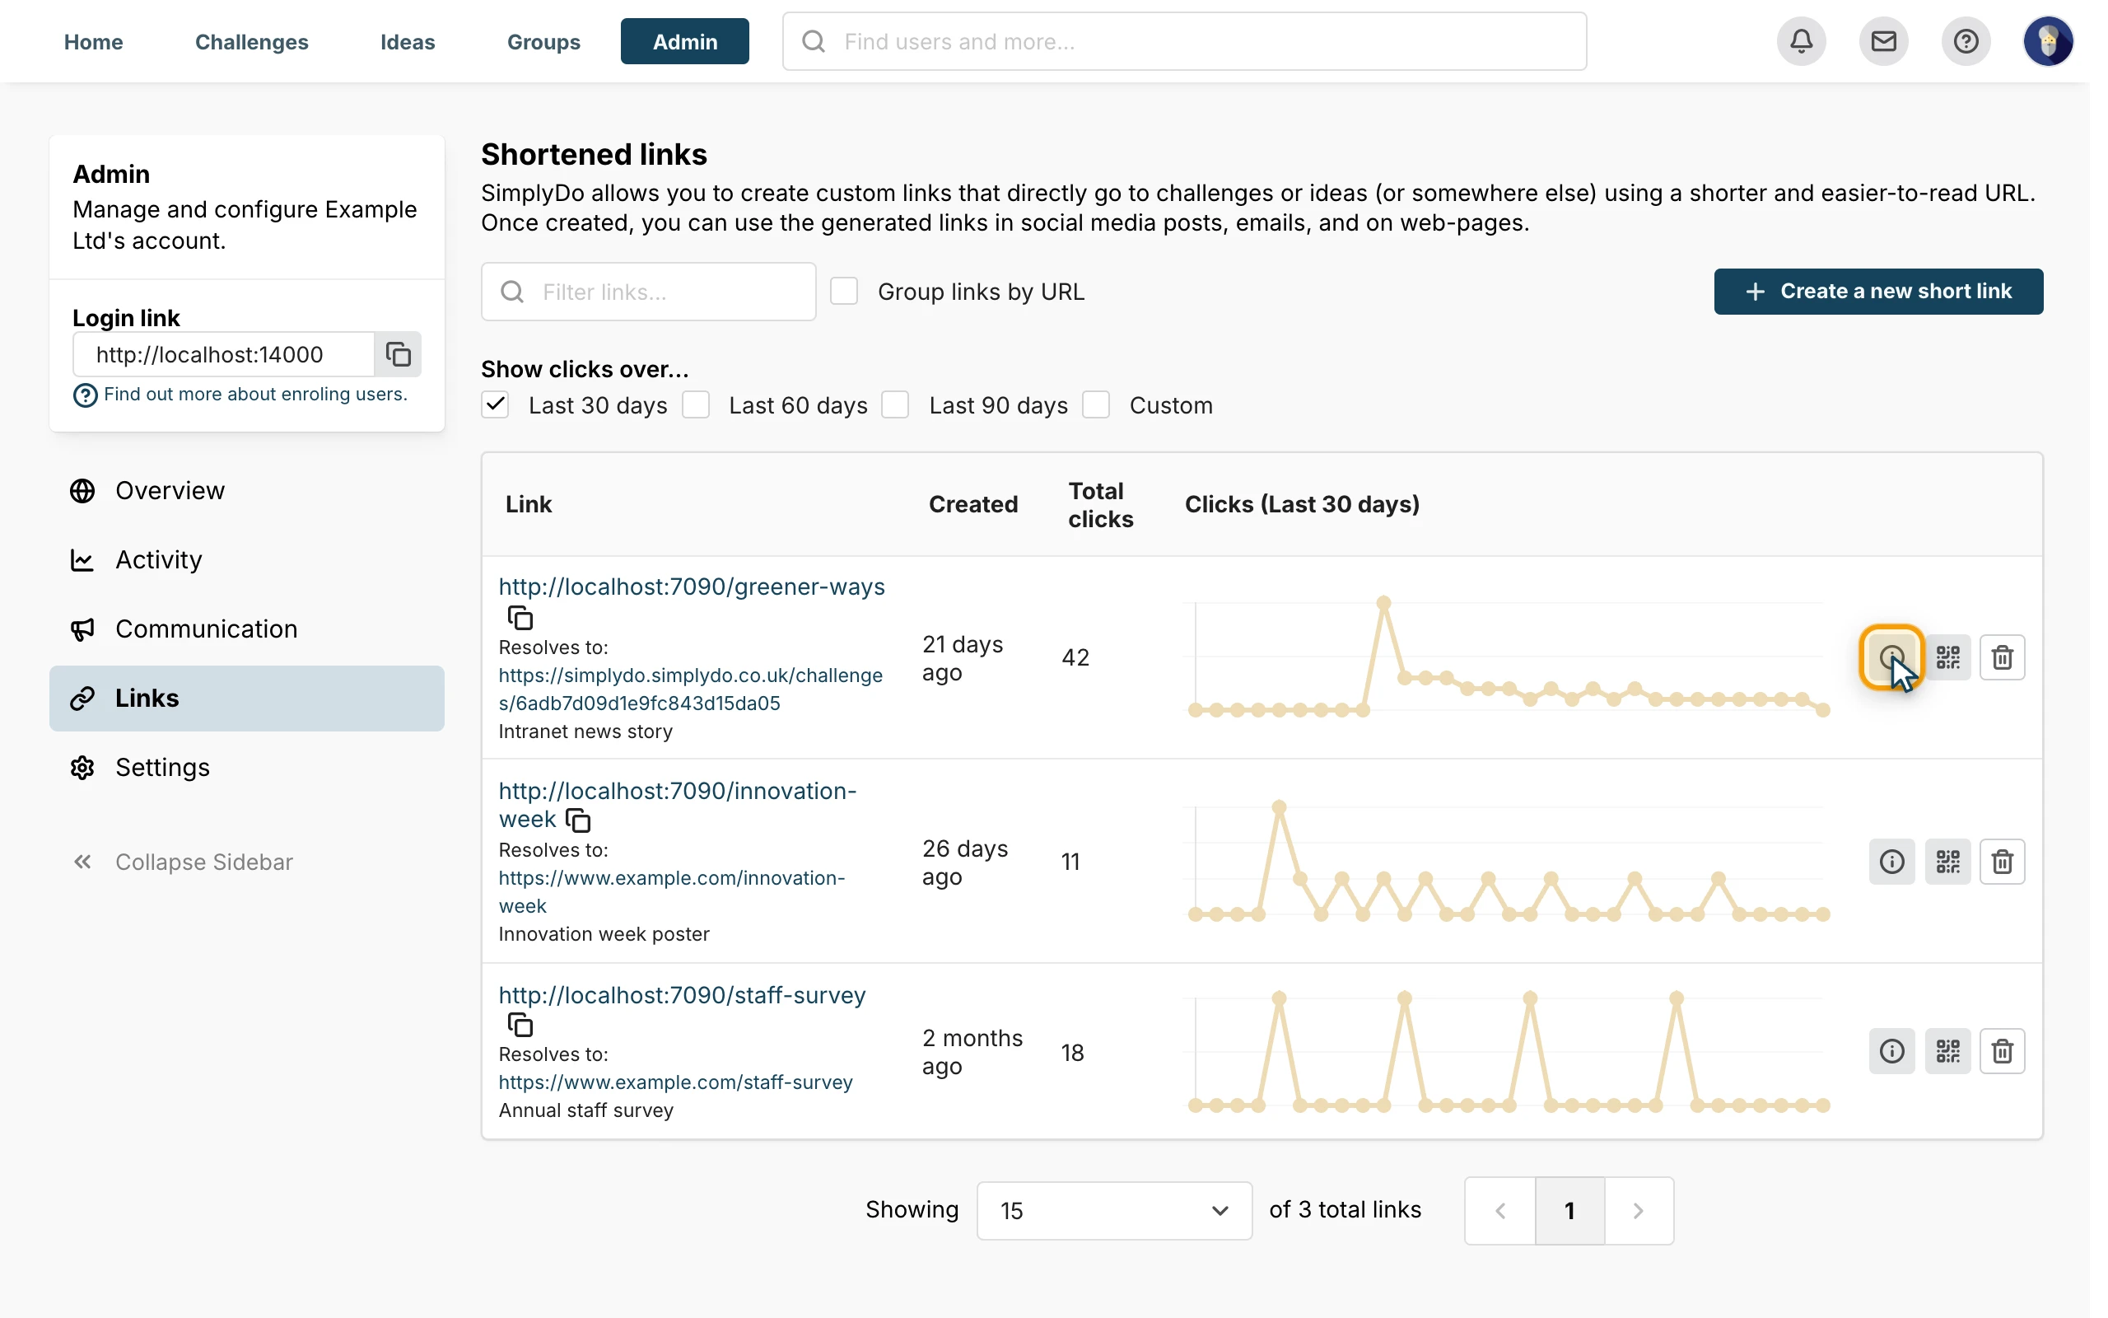Open the help question mark icon
Viewport: 2108px width, 1318px height.
tap(1966, 41)
